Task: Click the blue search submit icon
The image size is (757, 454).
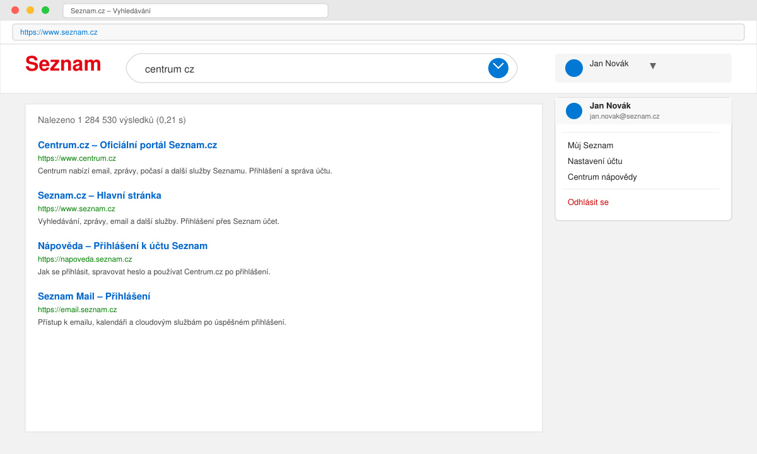Action: [498, 68]
